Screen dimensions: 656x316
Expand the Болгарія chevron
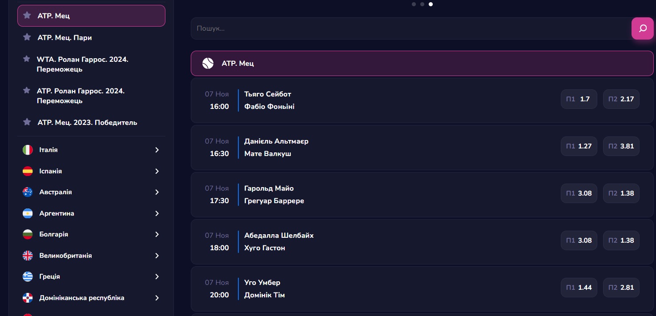pos(157,234)
